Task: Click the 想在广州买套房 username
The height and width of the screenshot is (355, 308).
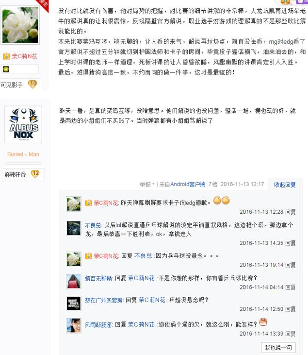Action: tap(104, 300)
